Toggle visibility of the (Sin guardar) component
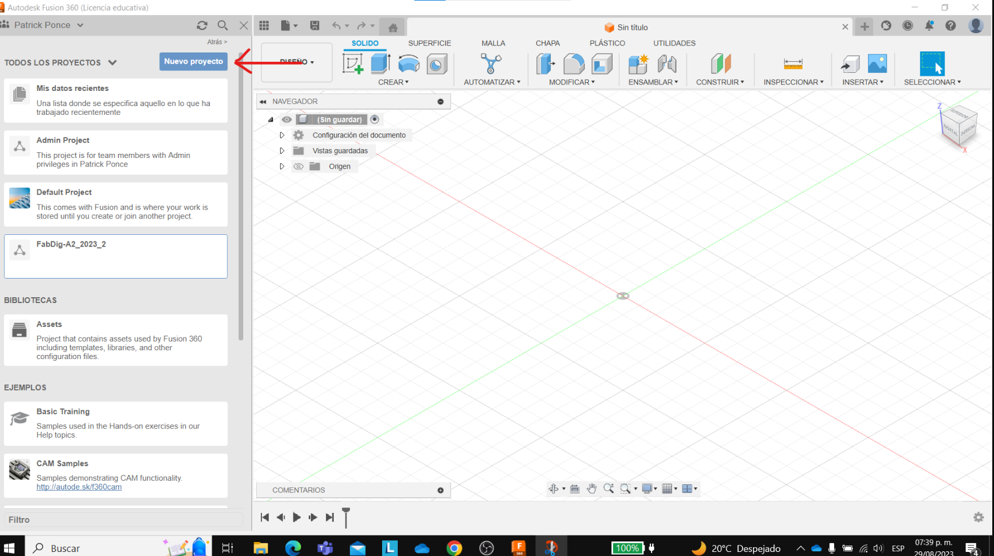The height and width of the screenshot is (556, 994). [x=286, y=119]
